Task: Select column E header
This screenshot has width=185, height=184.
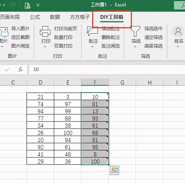Action: click(x=68, y=82)
